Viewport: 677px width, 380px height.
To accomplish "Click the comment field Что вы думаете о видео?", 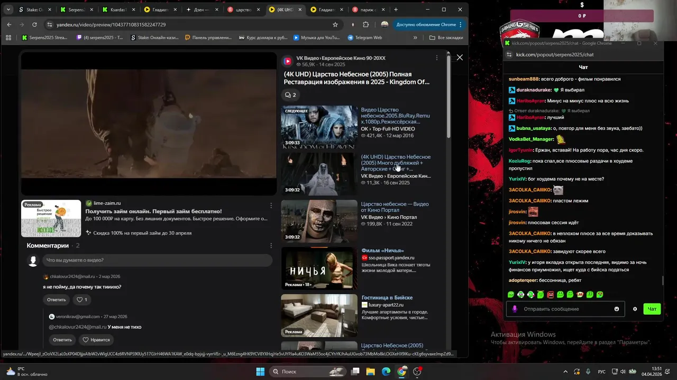I will click(158, 260).
